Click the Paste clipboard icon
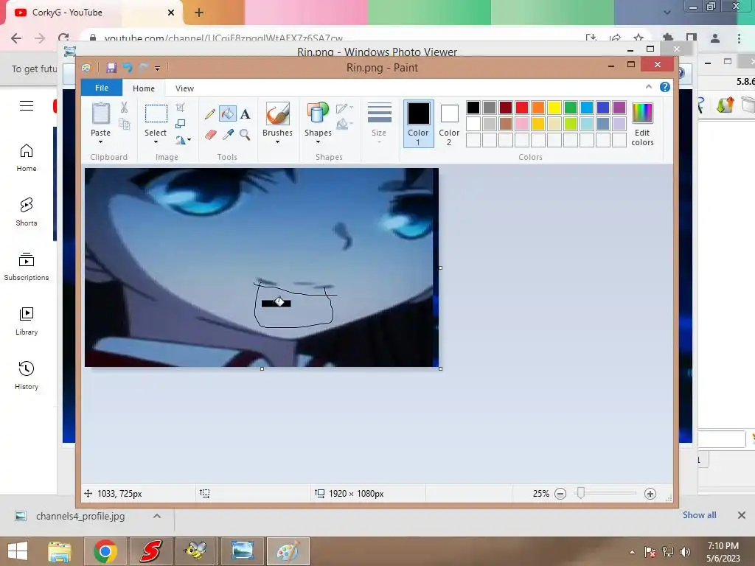Image resolution: width=755 pixels, height=566 pixels. click(100, 114)
